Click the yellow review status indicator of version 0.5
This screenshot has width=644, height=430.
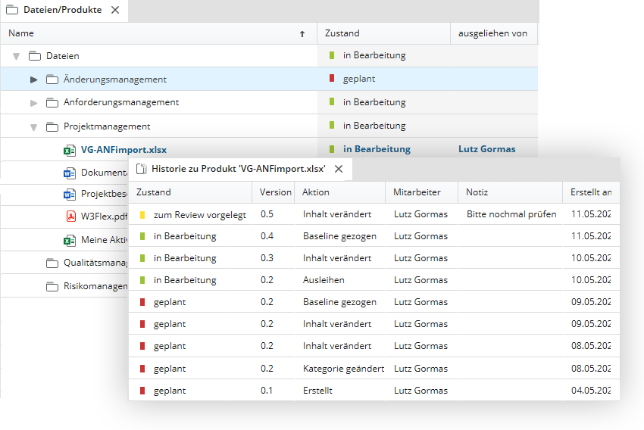pos(142,215)
